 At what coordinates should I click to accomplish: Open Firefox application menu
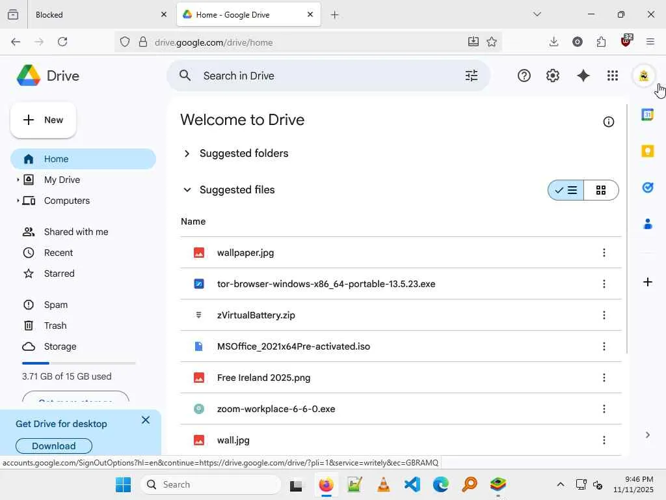(x=650, y=42)
